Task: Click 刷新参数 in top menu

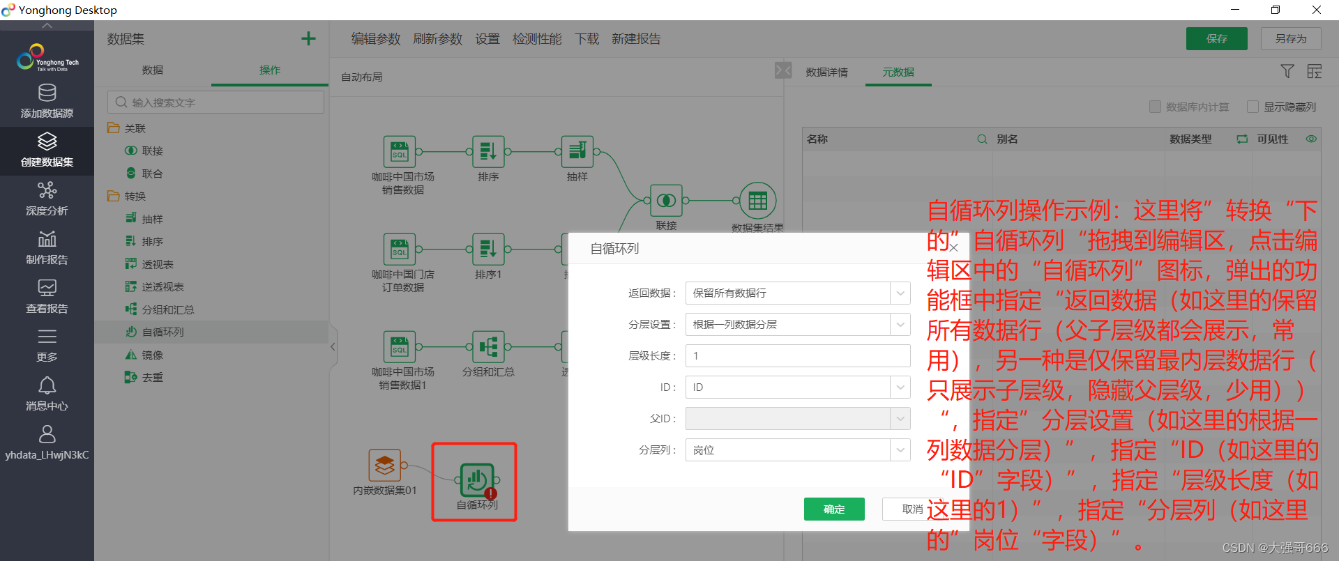Action: pyautogui.click(x=438, y=39)
